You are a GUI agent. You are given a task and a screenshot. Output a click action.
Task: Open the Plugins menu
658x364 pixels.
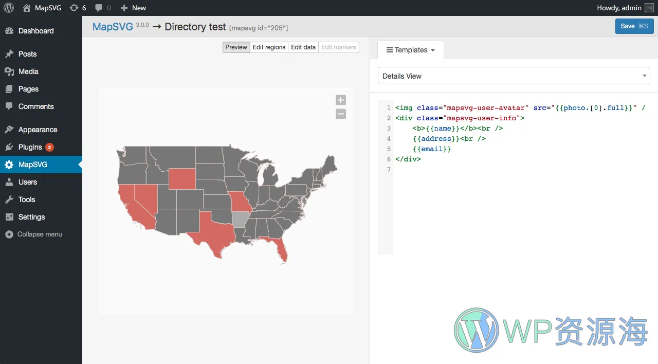41,147
